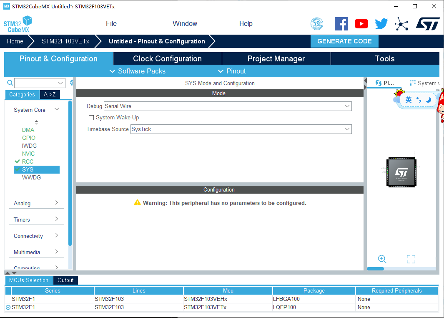Viewport: 444px width, 318px height.
Task: Open the YouTube link icon
Action: (x=361, y=24)
